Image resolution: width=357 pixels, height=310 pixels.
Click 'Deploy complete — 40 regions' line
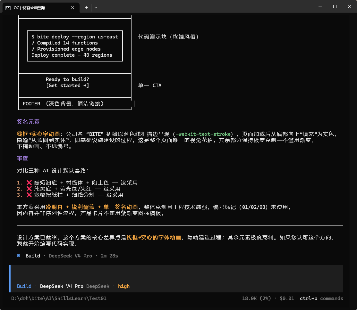pyautogui.click(x=72, y=55)
